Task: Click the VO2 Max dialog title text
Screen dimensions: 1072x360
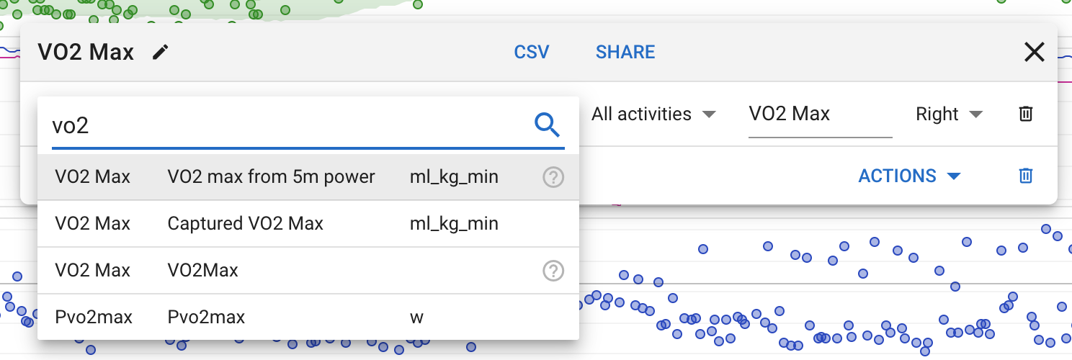Action: (x=86, y=52)
